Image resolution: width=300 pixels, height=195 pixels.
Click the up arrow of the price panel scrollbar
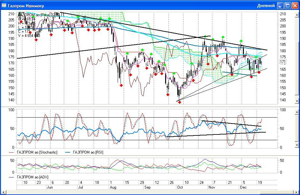click(x=297, y=15)
